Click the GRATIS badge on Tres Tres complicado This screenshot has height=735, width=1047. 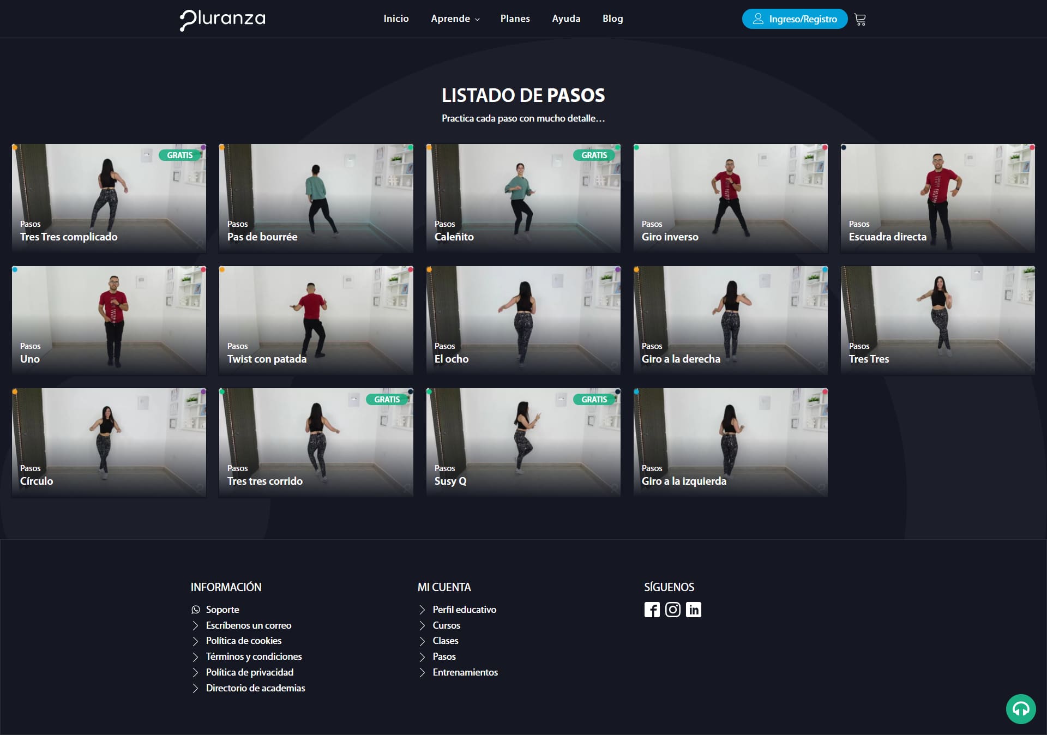pyautogui.click(x=179, y=155)
